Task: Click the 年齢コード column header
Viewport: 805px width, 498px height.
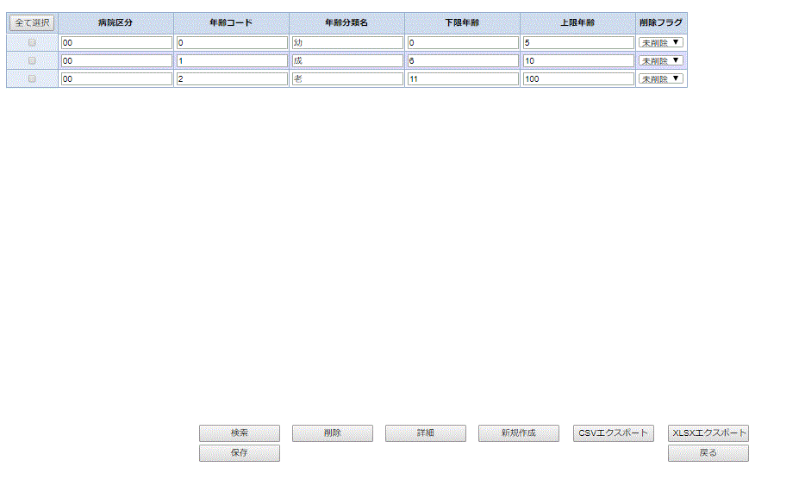Action: point(231,23)
